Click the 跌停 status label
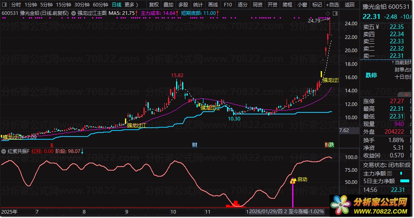 click(x=371, y=75)
